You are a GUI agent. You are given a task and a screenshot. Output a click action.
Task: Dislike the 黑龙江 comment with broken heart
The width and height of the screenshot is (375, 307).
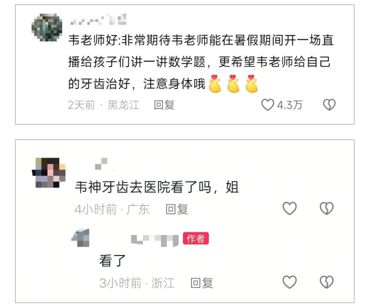tap(329, 105)
